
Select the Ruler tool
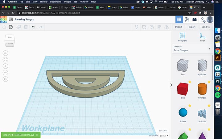tap(202, 37)
